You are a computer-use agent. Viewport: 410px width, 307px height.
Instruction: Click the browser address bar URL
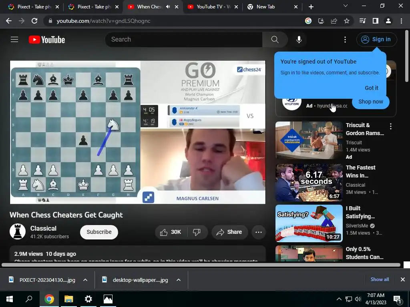[104, 21]
